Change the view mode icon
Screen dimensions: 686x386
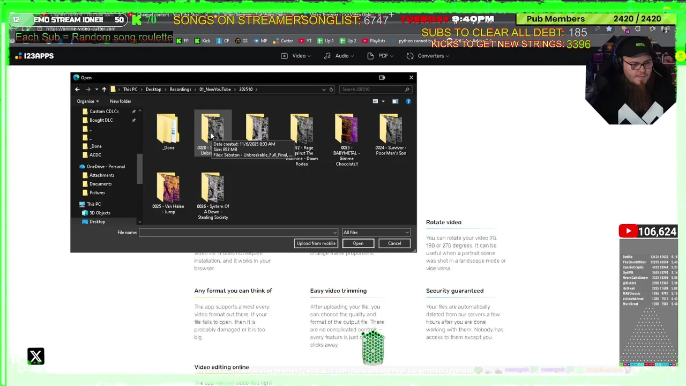coord(375,101)
